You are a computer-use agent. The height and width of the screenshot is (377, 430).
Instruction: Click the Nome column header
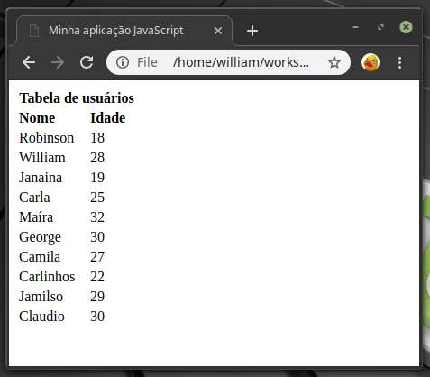point(37,117)
